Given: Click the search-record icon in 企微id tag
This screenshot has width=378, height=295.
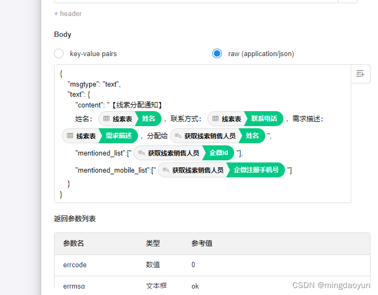Looking at the screenshot, I should click(x=142, y=153).
